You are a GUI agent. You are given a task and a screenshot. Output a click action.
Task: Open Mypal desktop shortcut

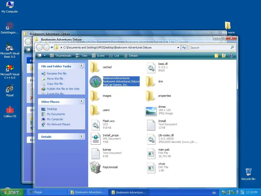pyautogui.click(x=10, y=91)
